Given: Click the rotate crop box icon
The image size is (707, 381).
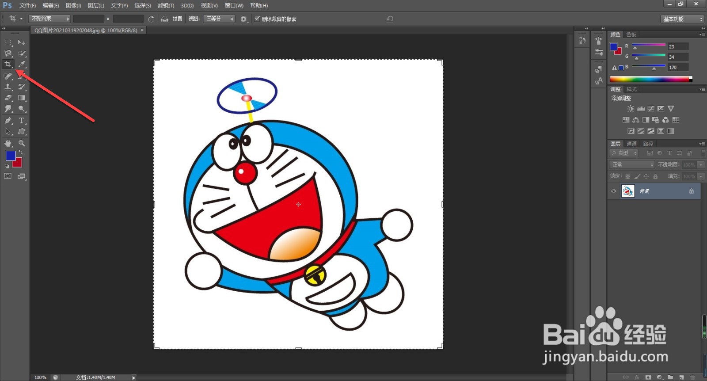Looking at the screenshot, I should 151,19.
